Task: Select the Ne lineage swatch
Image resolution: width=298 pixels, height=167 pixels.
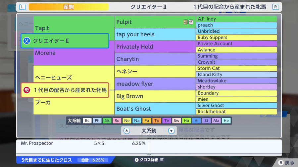Action: (127, 120)
